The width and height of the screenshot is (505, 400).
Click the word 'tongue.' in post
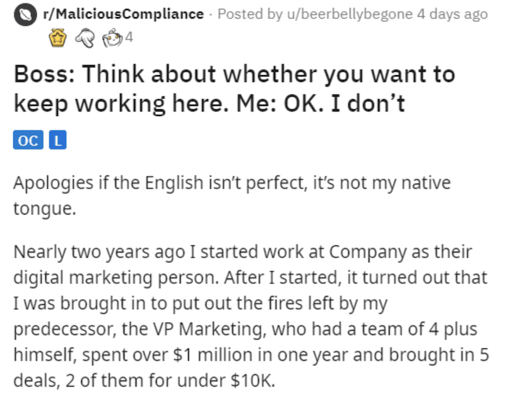pos(45,209)
